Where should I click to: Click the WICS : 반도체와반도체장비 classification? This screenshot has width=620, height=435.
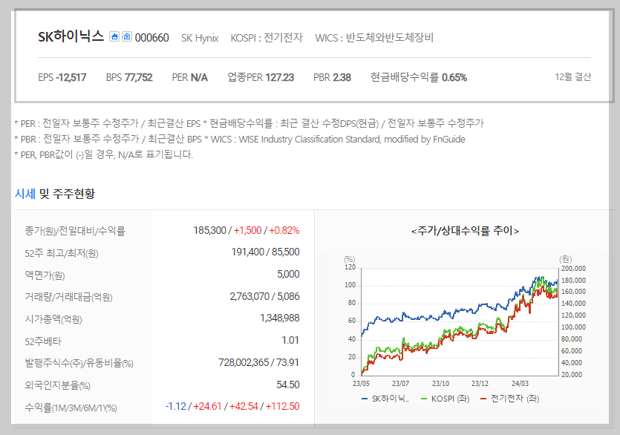click(x=374, y=38)
